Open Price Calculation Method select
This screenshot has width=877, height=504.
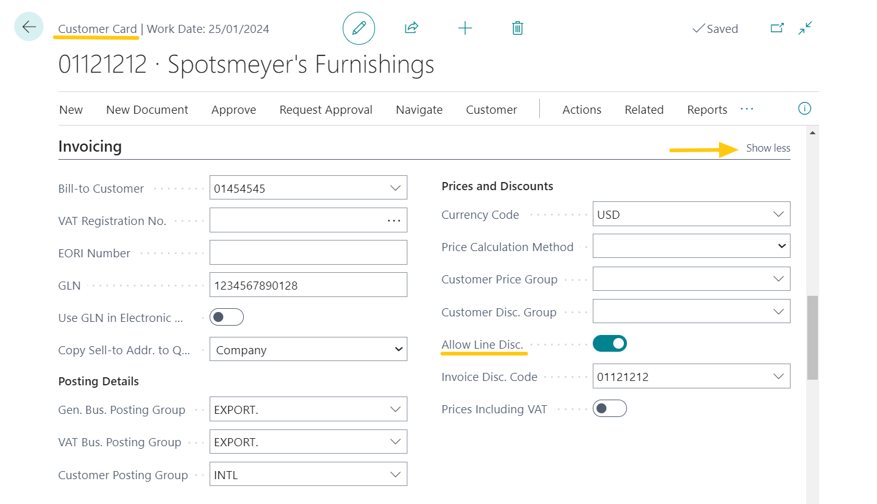click(x=692, y=246)
